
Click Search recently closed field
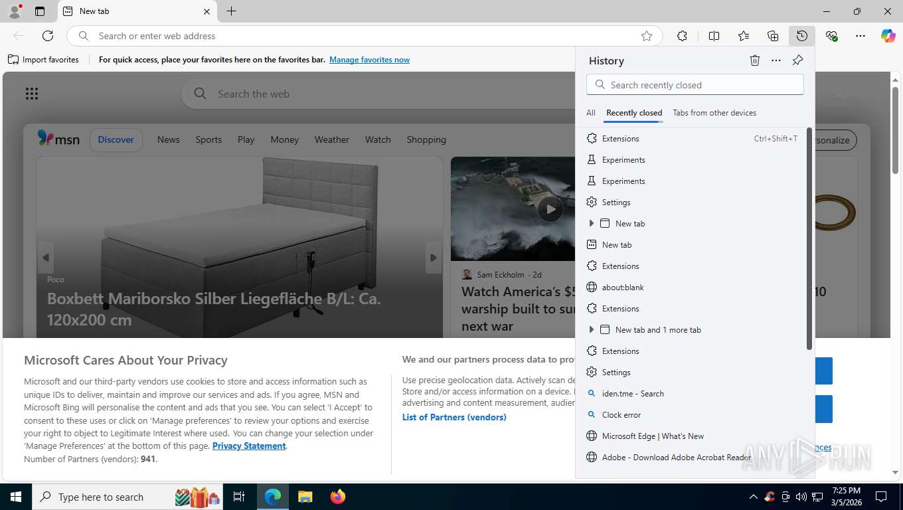(x=695, y=85)
